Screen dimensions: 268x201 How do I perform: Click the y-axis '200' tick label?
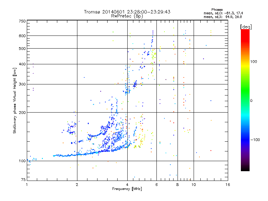point(22,113)
